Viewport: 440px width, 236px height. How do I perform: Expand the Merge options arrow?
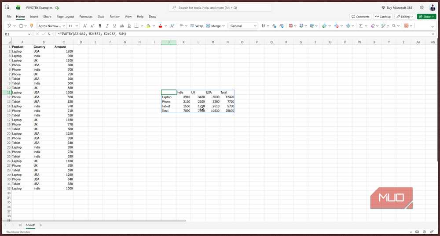click(x=224, y=26)
